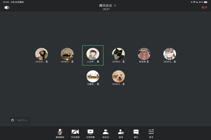Toggle the speaker audio icon at top left
The image size is (211, 140).
(7, 7)
